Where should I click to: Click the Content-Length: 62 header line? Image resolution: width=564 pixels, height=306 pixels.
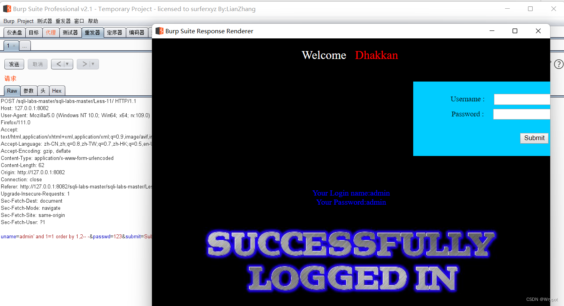23,165
